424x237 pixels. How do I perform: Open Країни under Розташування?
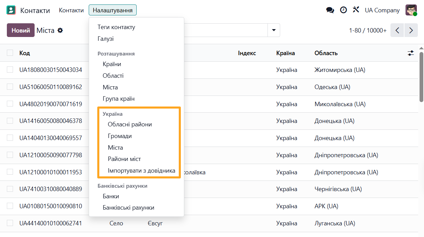coord(112,64)
